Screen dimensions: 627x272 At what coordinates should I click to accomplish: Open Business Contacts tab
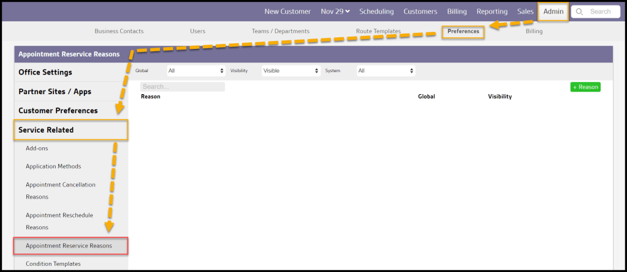[119, 31]
